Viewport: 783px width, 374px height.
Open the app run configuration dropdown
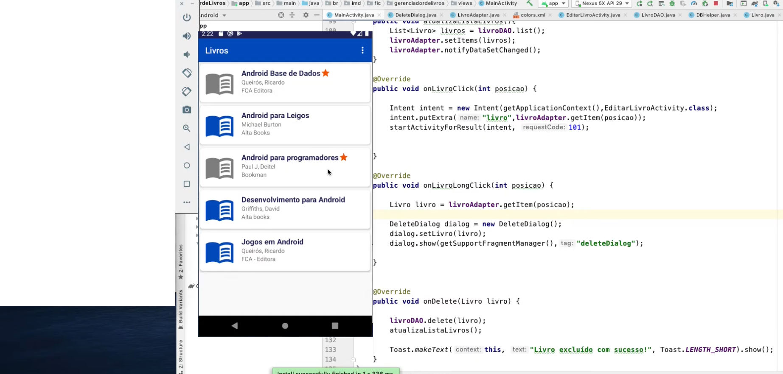[x=553, y=3]
